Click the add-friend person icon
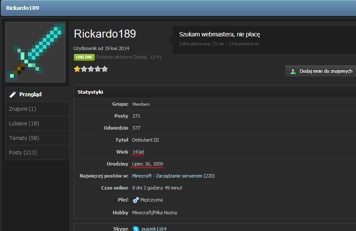This screenshot has height=231, width=356. (293, 71)
